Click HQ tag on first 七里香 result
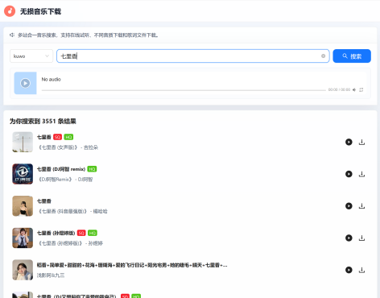The height and width of the screenshot is (298, 380). coord(68,137)
